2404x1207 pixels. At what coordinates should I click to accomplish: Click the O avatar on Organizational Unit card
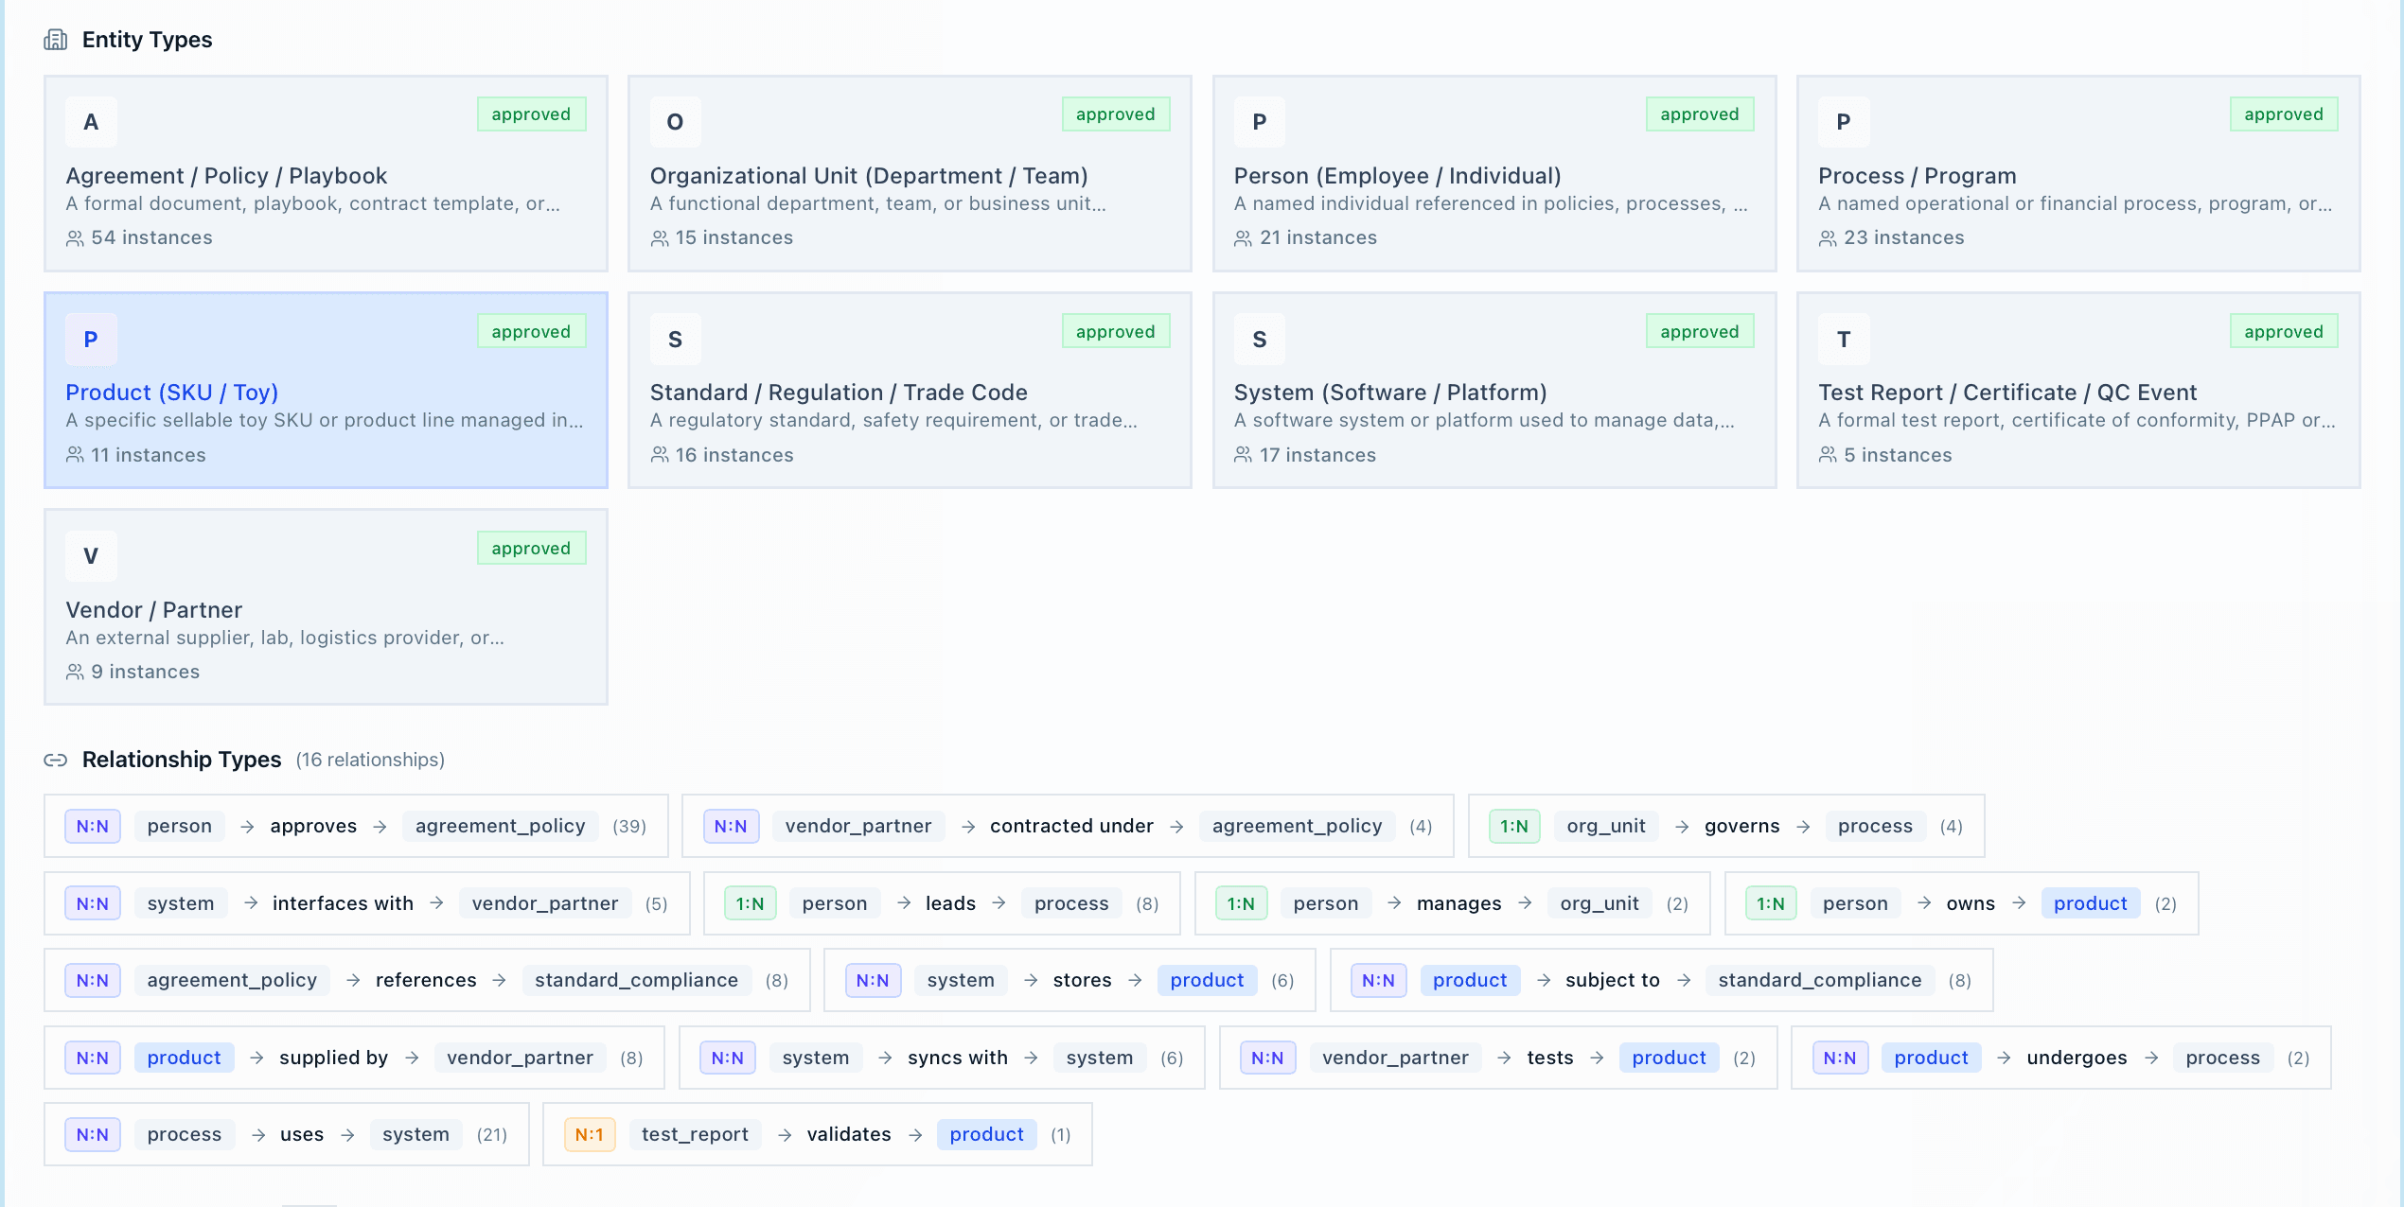click(675, 121)
